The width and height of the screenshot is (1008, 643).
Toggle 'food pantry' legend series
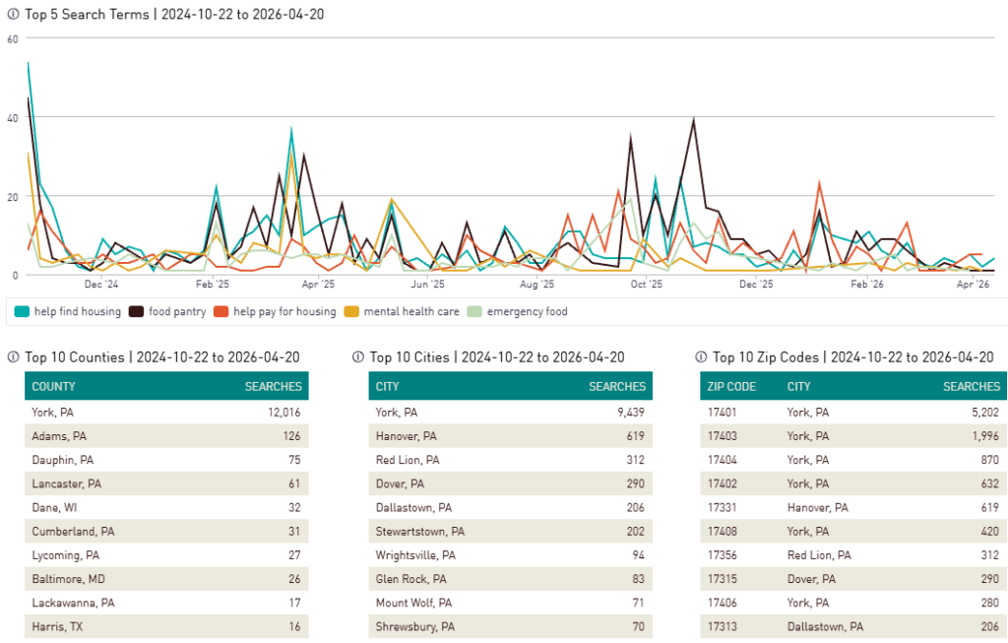[x=168, y=312]
